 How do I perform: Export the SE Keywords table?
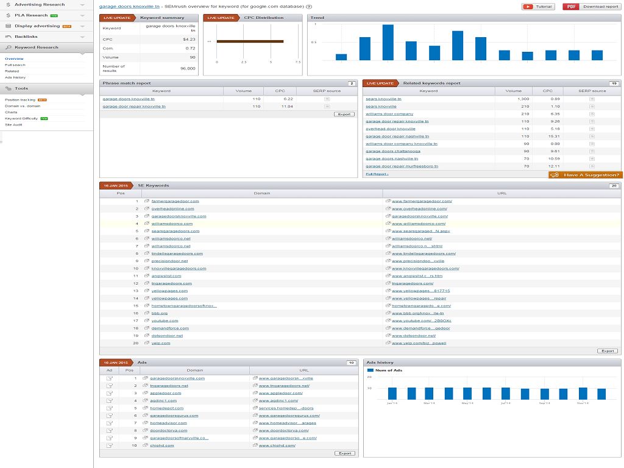pos(608,351)
